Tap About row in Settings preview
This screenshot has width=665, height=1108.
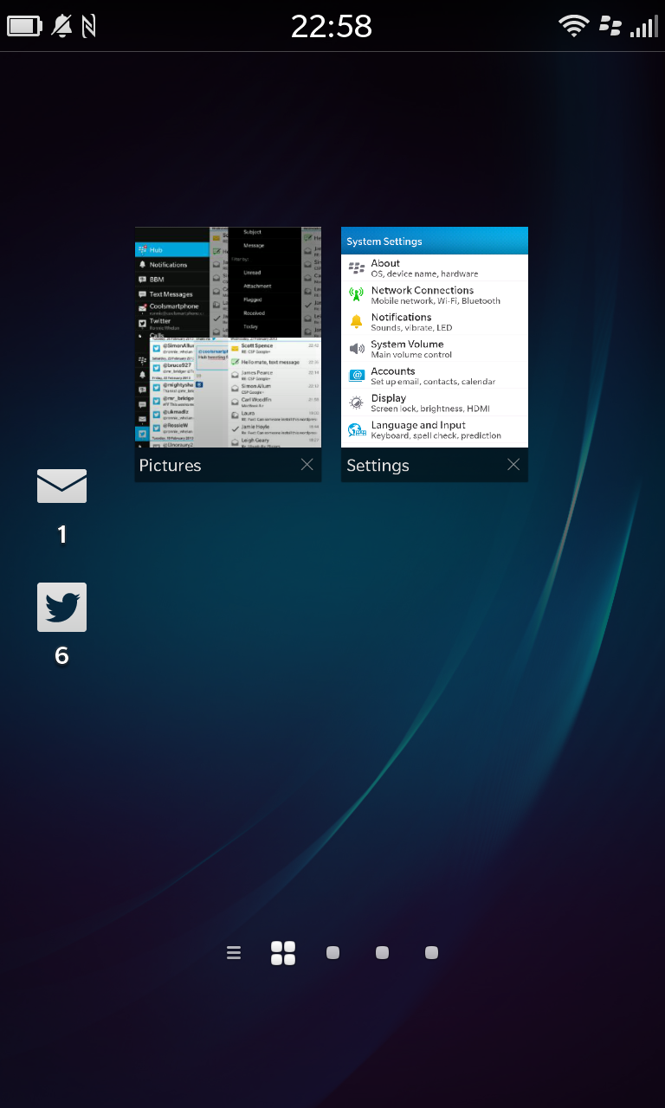point(434,267)
